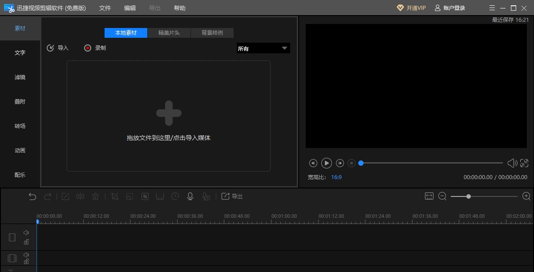Open the 文件 menu
This screenshot has height=272, width=534.
coord(105,8)
